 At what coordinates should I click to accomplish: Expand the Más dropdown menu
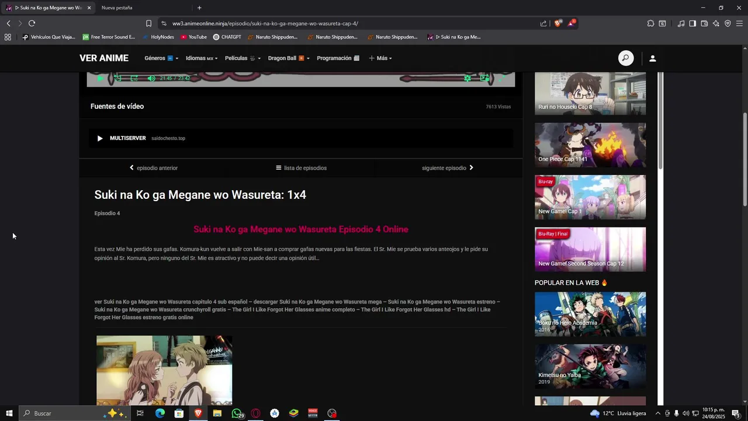pos(380,58)
